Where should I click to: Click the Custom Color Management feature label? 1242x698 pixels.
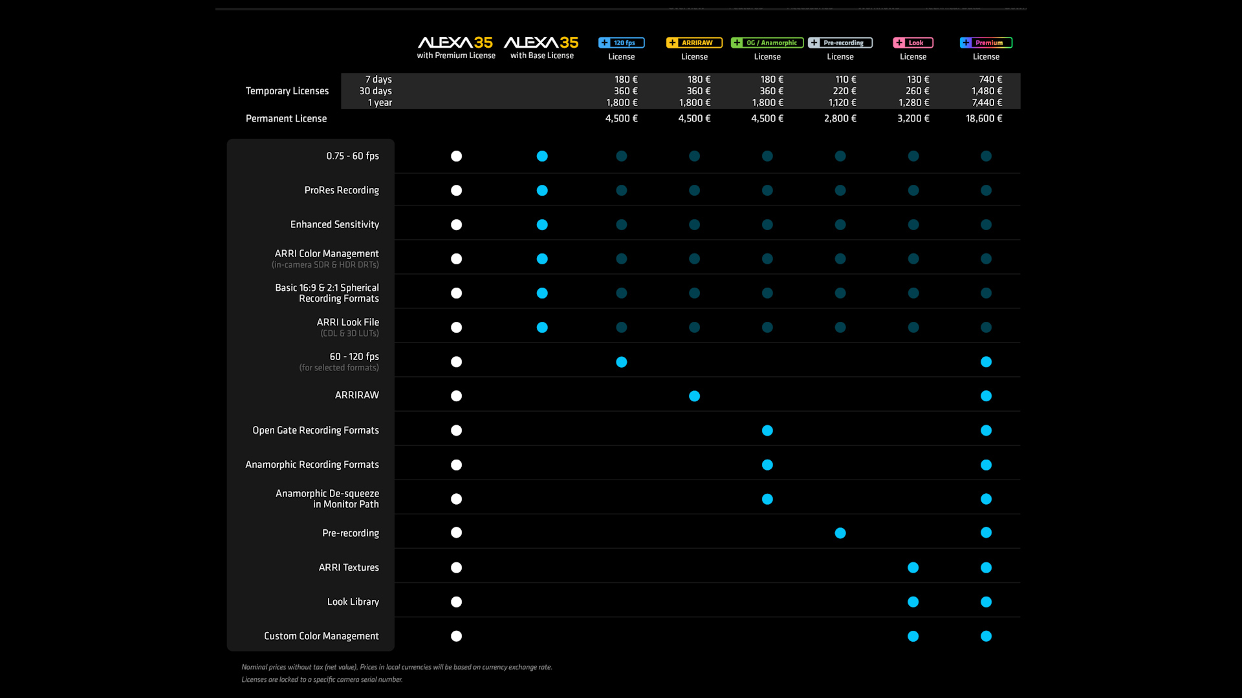pos(321,636)
